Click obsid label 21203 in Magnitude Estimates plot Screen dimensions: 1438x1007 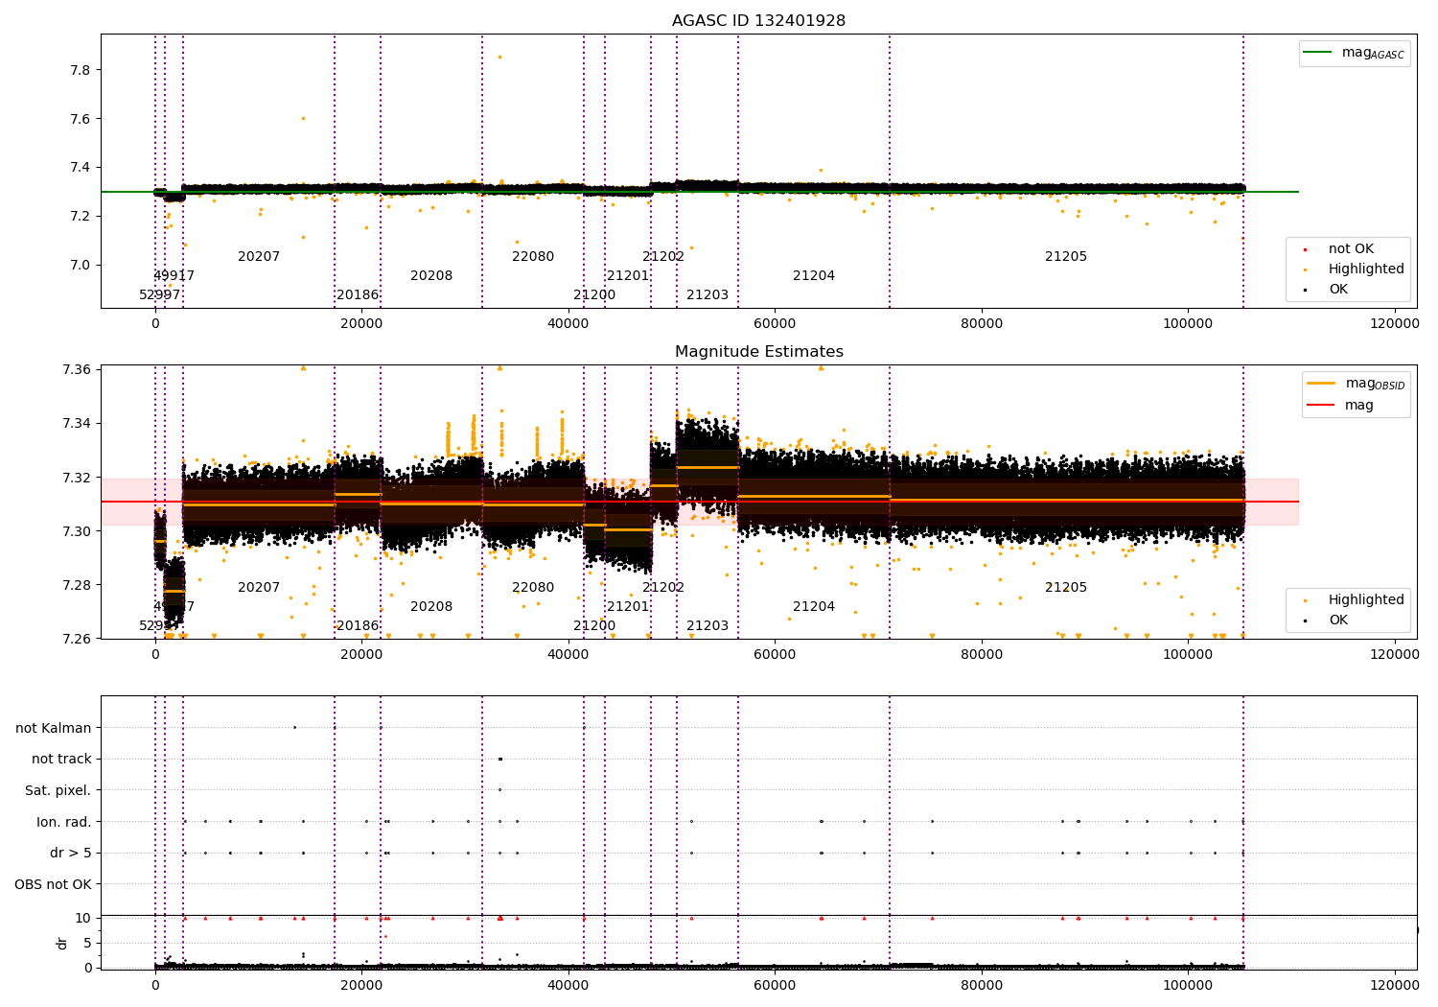[707, 626]
